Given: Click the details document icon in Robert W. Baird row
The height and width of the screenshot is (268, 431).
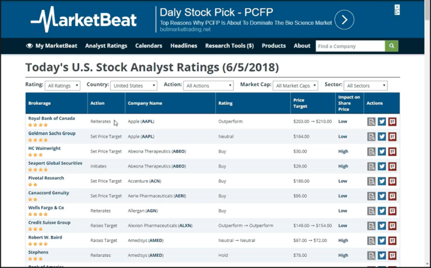Looking at the screenshot, I should (x=371, y=241).
